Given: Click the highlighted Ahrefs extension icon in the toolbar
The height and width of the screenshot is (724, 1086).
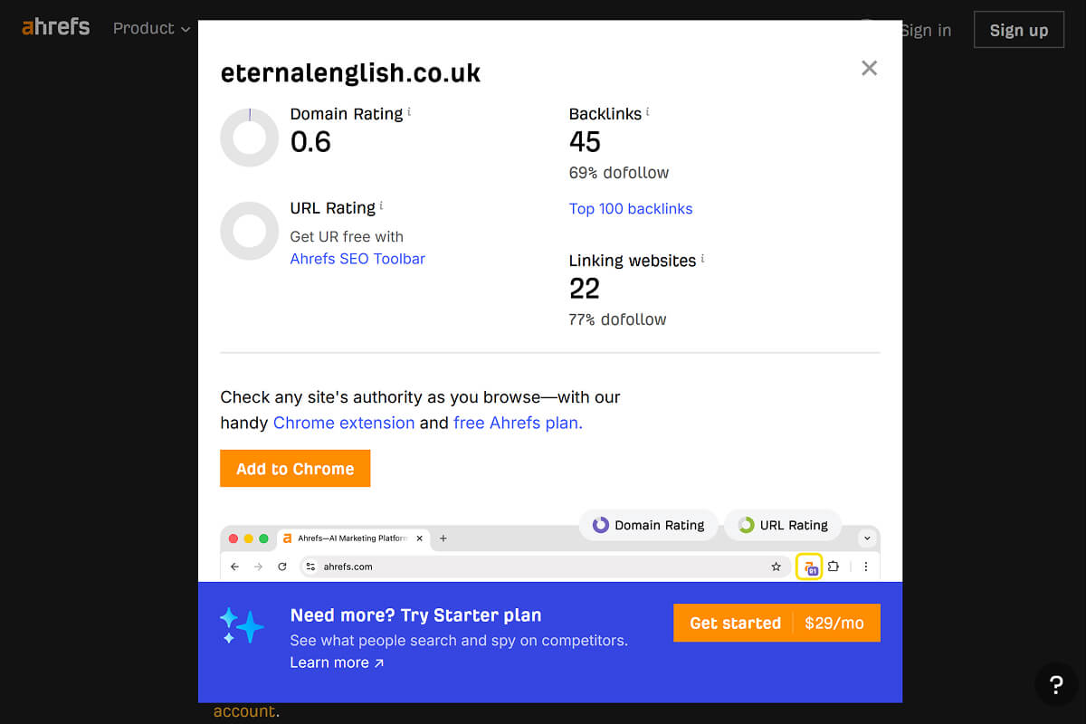Looking at the screenshot, I should [809, 566].
